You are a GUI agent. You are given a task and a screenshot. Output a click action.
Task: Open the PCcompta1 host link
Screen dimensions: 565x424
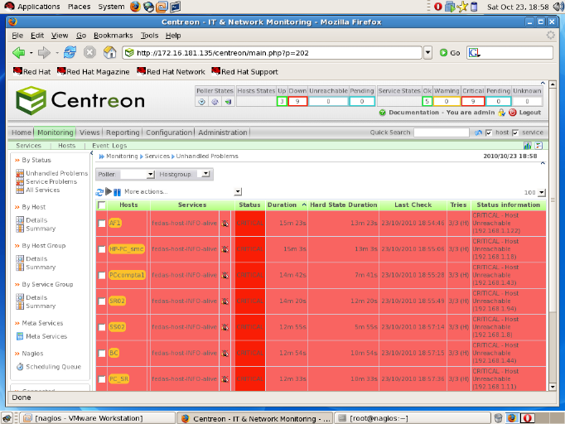click(127, 275)
